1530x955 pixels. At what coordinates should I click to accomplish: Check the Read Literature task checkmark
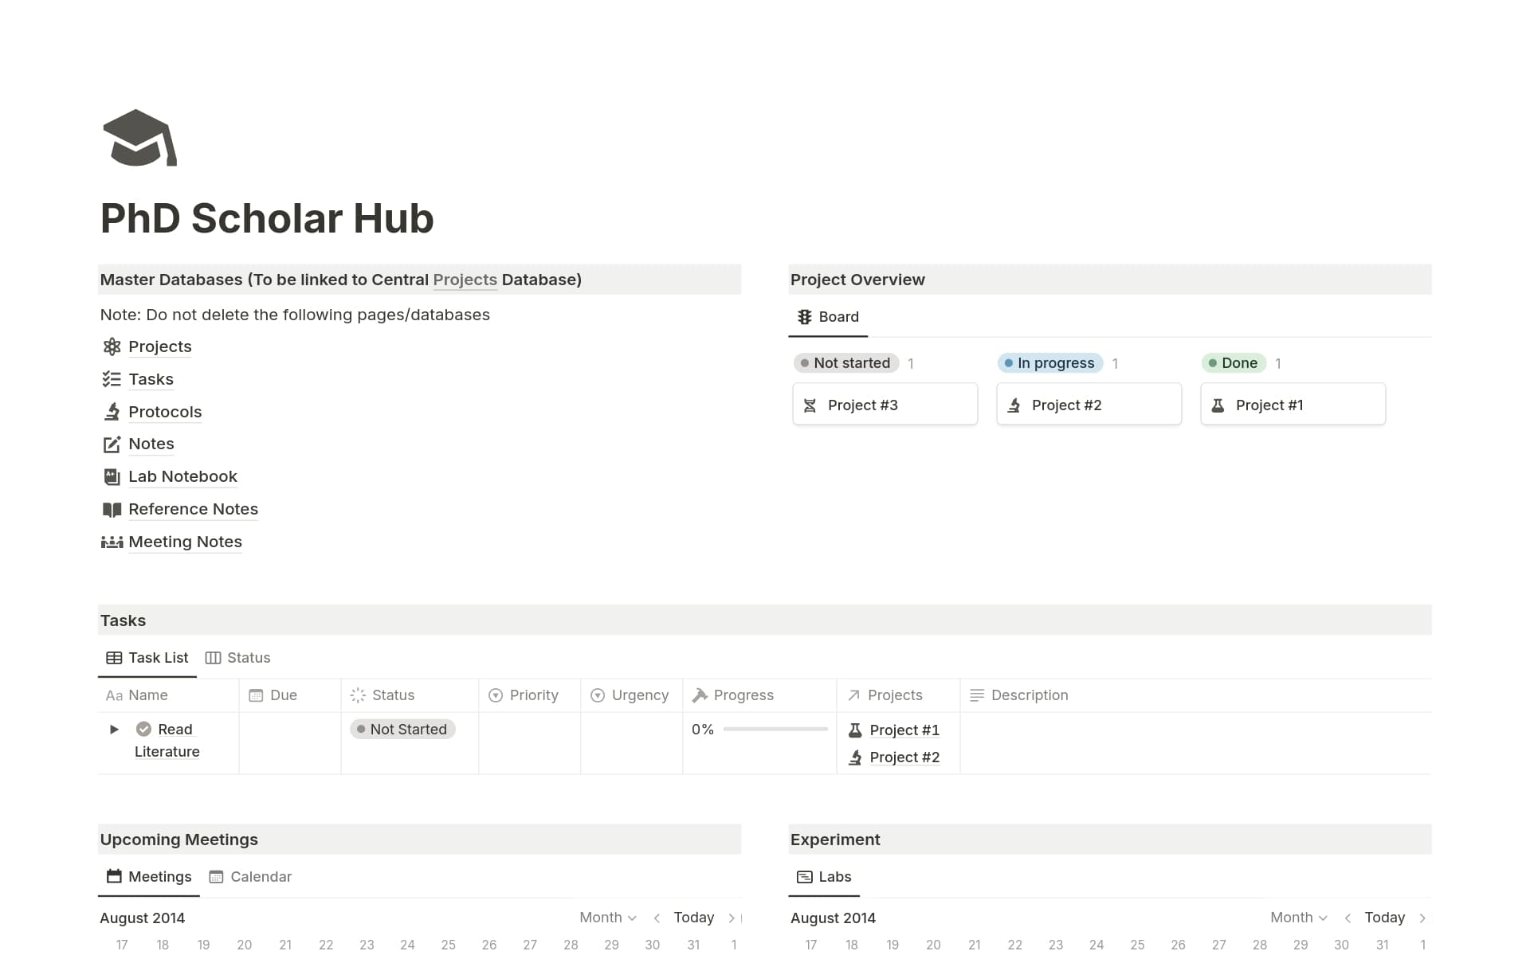coord(143,729)
